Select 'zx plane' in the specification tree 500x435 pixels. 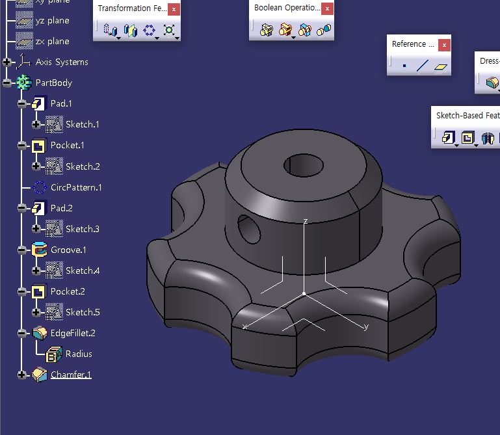click(x=52, y=41)
